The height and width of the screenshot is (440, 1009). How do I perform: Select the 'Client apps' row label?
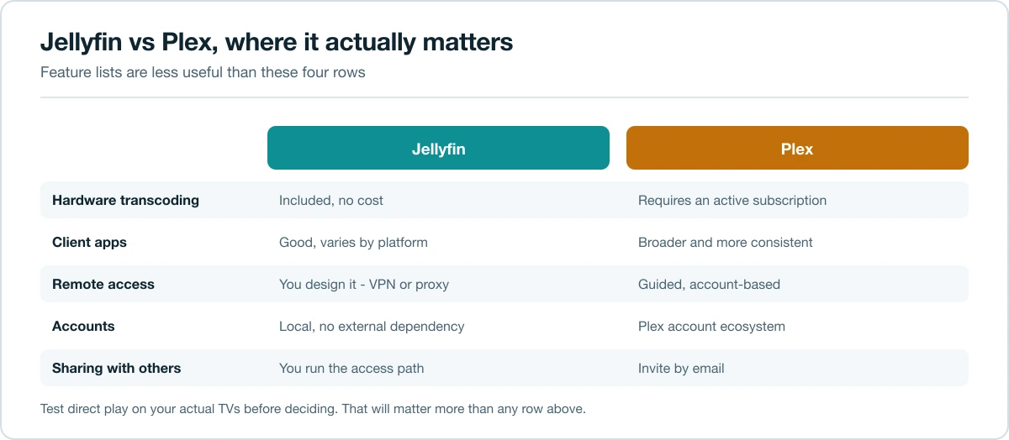pyautogui.click(x=89, y=242)
